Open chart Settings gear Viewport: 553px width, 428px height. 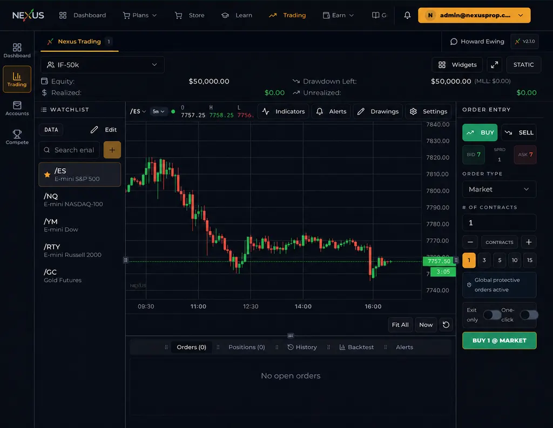[428, 111]
